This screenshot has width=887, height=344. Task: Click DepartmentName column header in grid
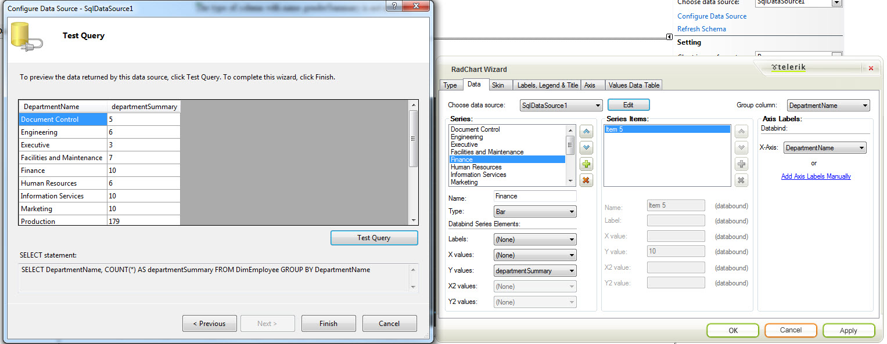[63, 107]
